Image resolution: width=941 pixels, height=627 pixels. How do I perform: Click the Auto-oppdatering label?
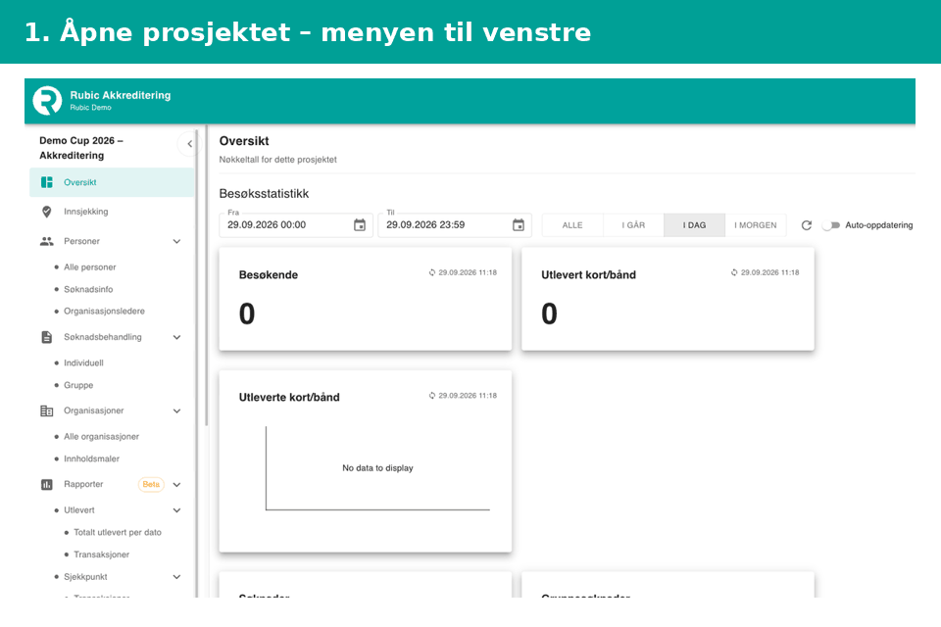click(x=878, y=225)
